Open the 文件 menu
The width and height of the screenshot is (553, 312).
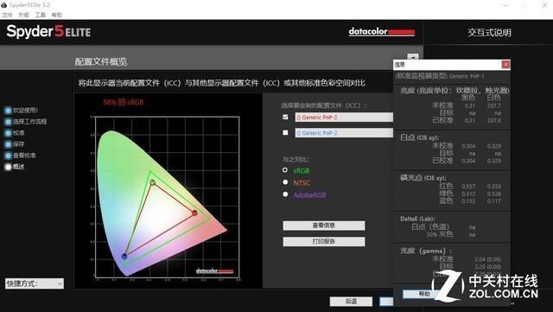tap(7, 15)
